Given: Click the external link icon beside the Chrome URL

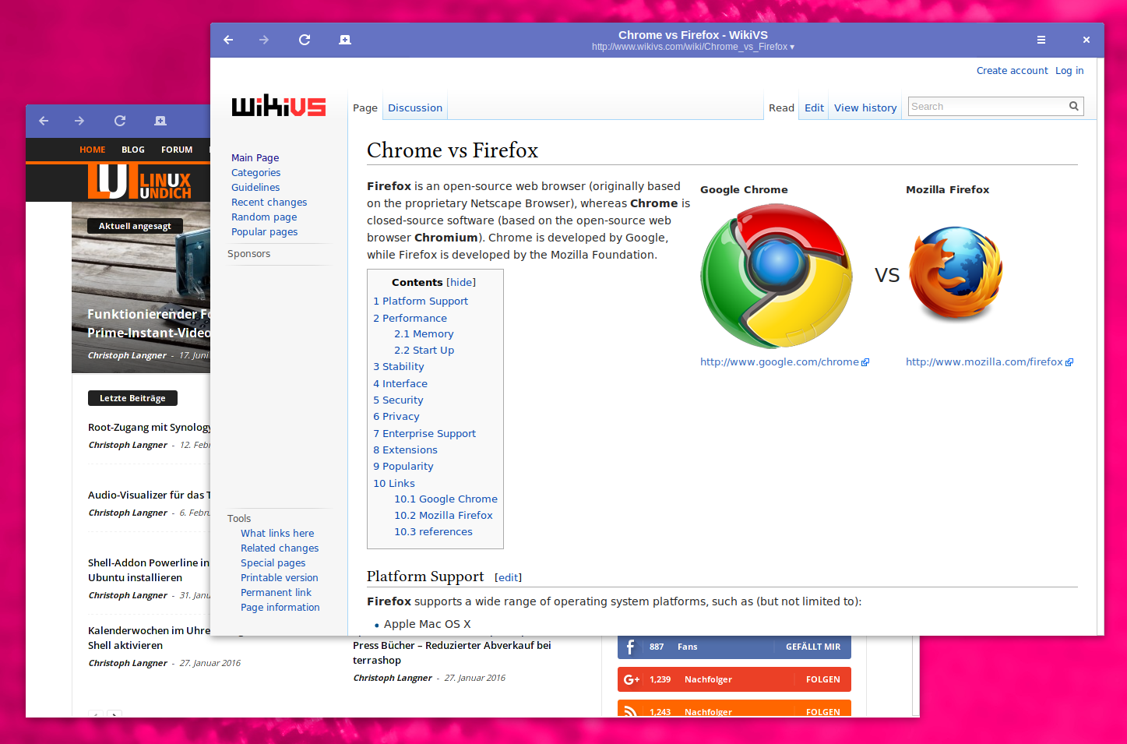Looking at the screenshot, I should [865, 361].
